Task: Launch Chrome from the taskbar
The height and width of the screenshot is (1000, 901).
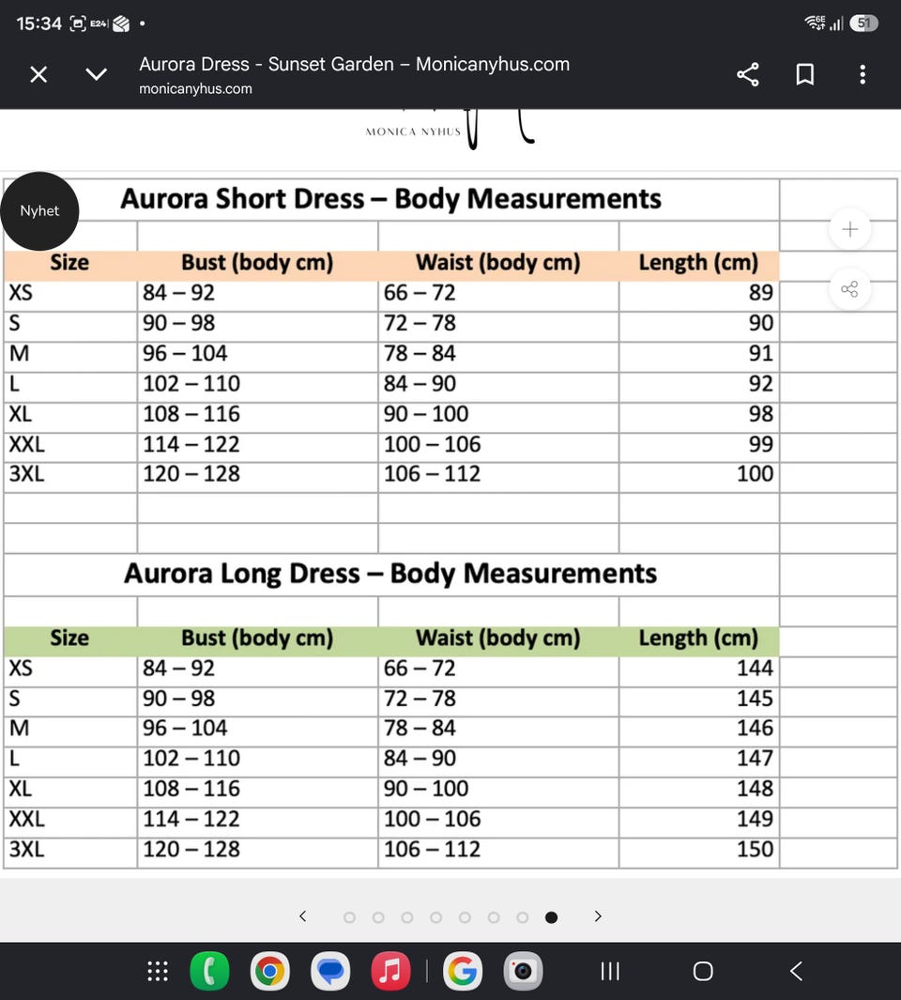Action: tap(269, 971)
